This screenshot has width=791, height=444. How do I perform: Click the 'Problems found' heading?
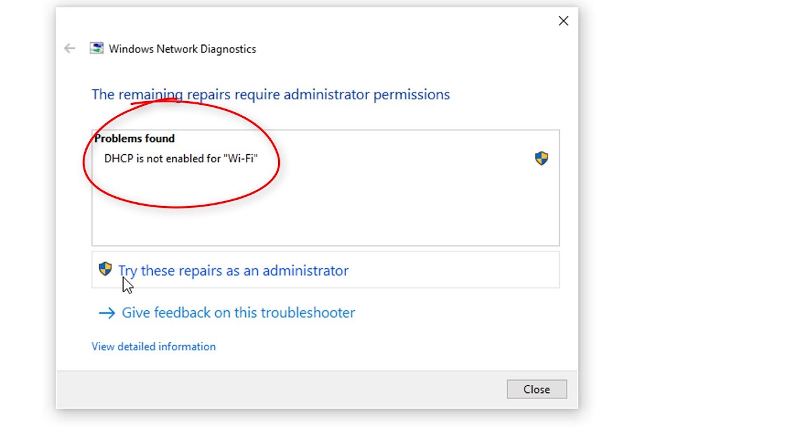click(x=135, y=138)
